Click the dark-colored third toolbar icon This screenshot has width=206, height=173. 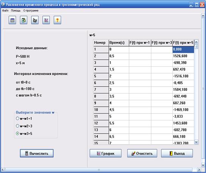click(35, 20)
